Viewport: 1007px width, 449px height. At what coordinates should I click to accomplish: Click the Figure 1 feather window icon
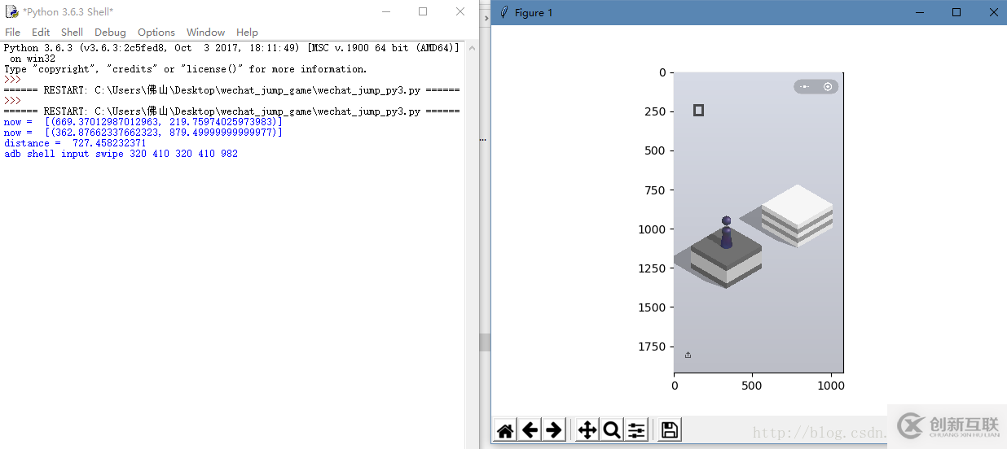tap(504, 12)
